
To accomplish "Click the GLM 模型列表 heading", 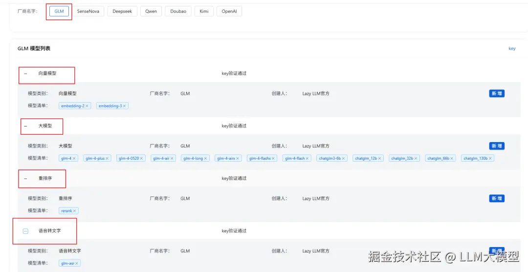I will coord(34,48).
